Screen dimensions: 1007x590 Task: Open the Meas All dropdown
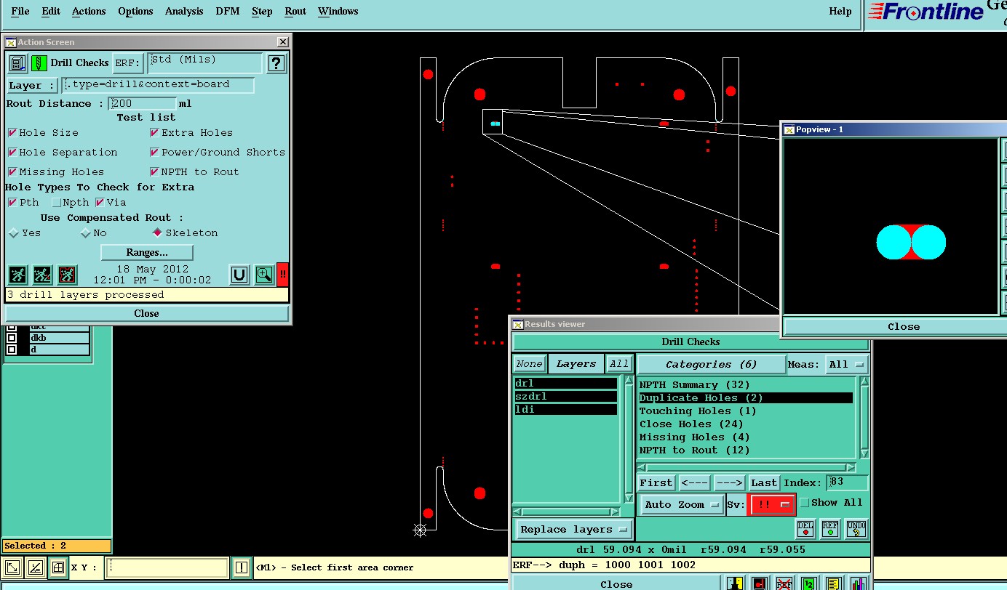coord(847,365)
